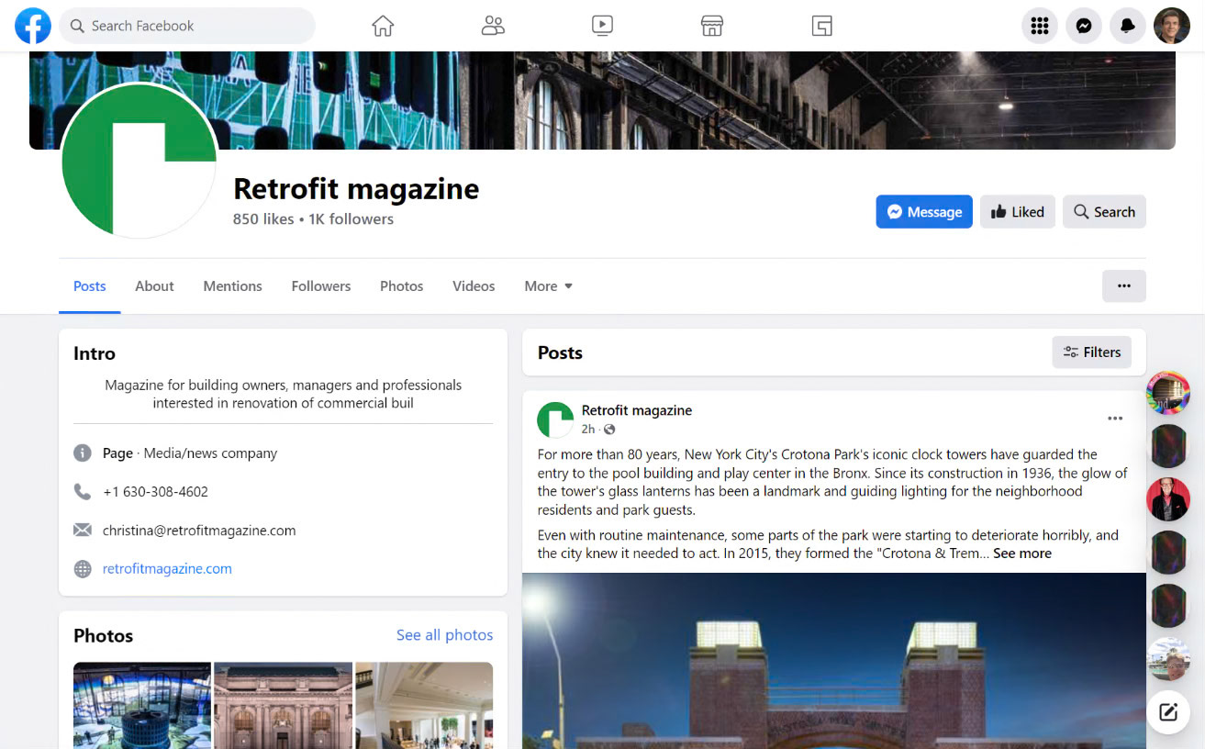
Task: Switch to the Mentions tab
Action: tap(233, 286)
